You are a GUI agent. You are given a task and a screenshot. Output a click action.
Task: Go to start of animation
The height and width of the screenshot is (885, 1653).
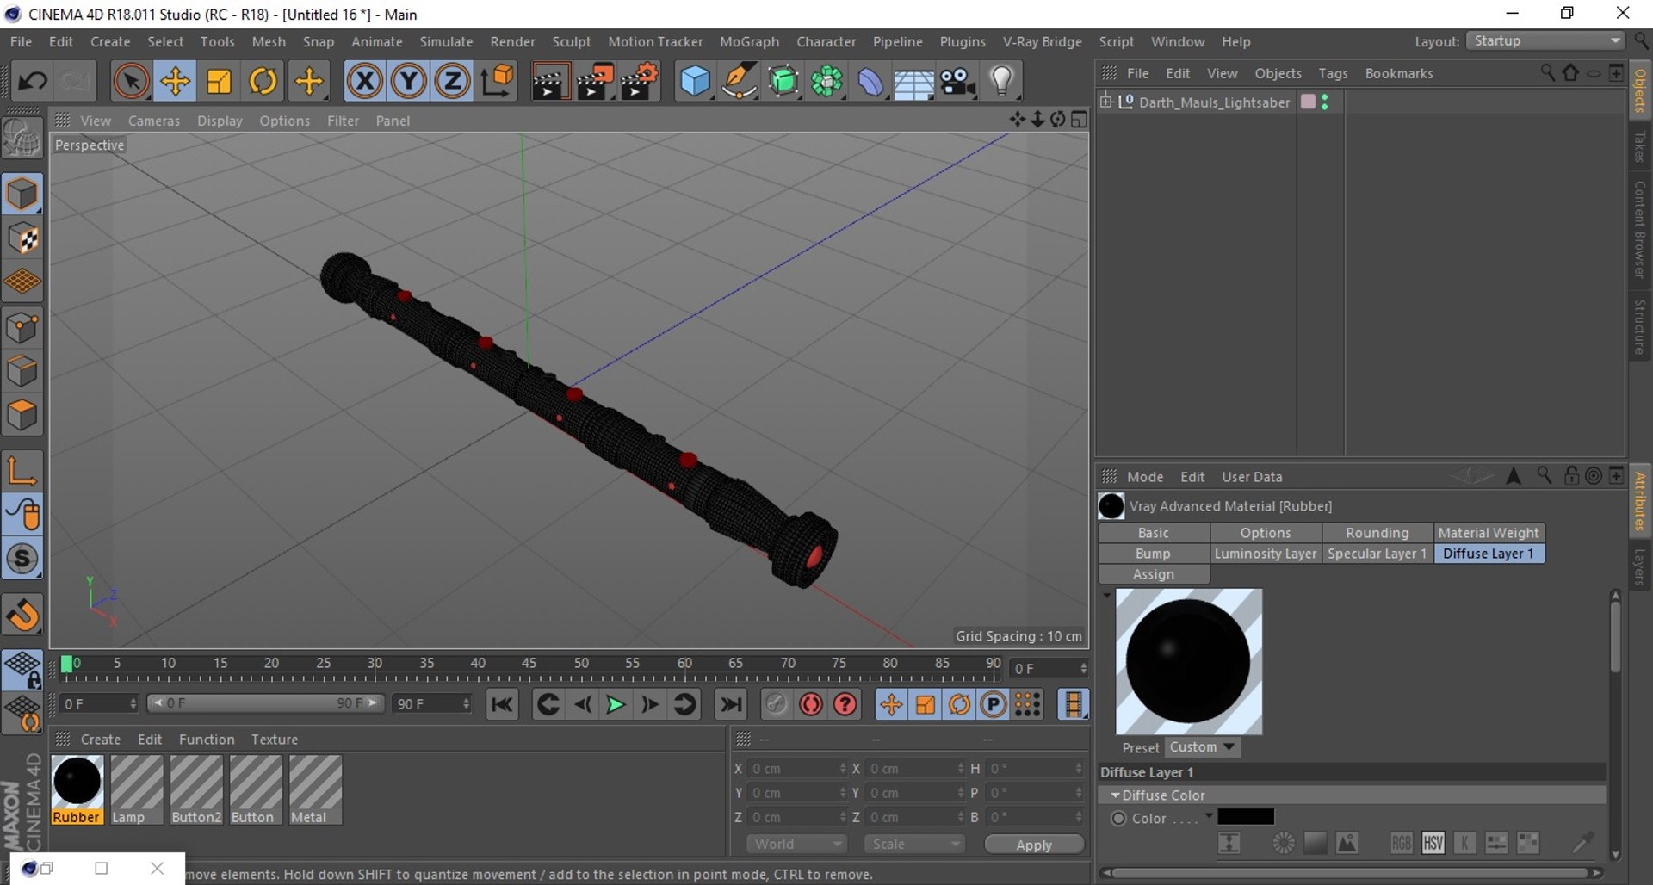coord(501,705)
